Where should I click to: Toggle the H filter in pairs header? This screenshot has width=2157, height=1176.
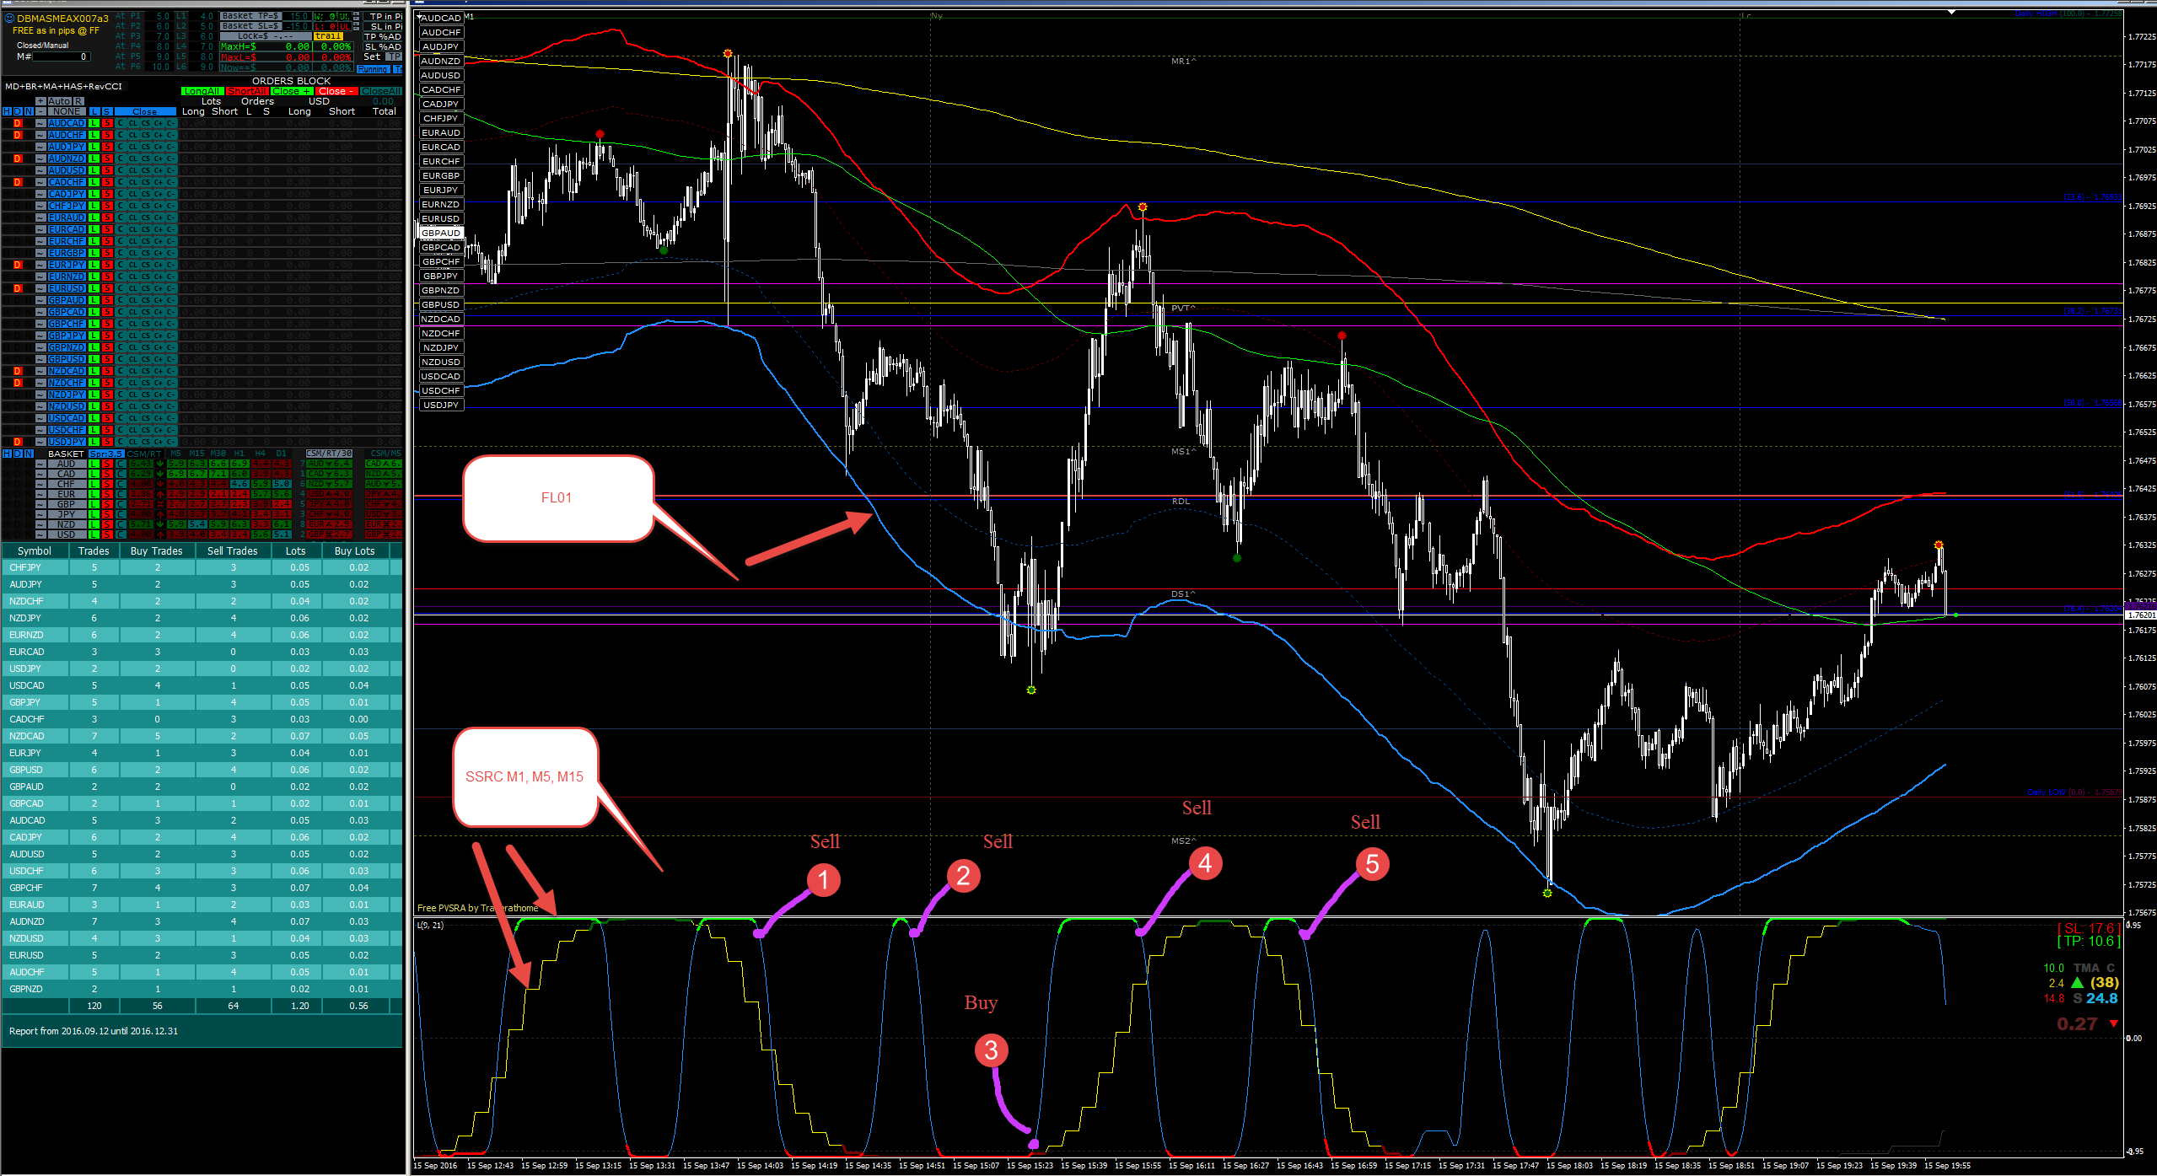click(x=8, y=111)
